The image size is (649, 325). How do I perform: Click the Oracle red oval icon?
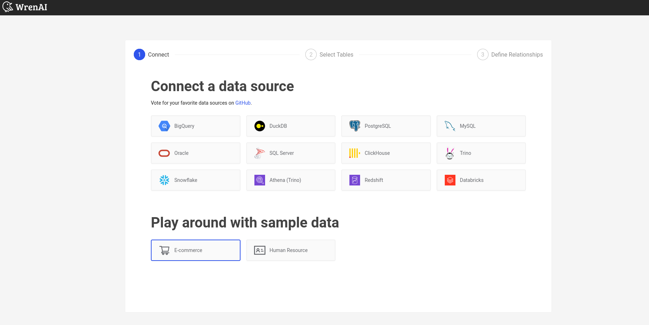click(x=164, y=153)
